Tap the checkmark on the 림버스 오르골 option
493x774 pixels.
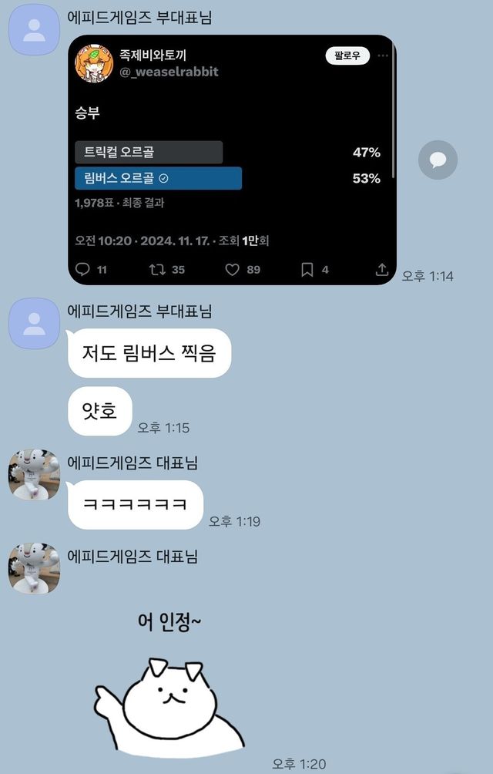163,178
